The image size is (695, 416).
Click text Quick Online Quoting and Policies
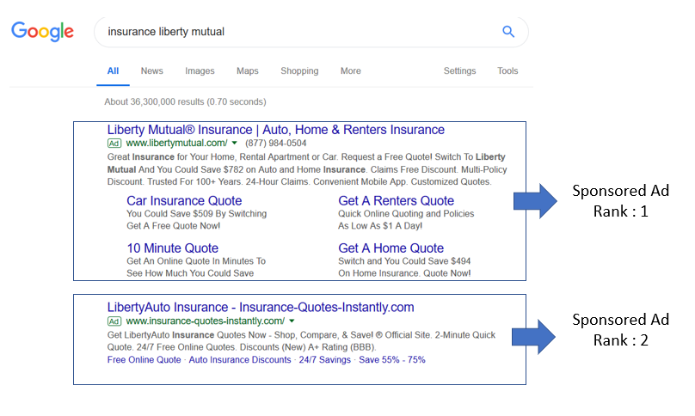coord(406,213)
